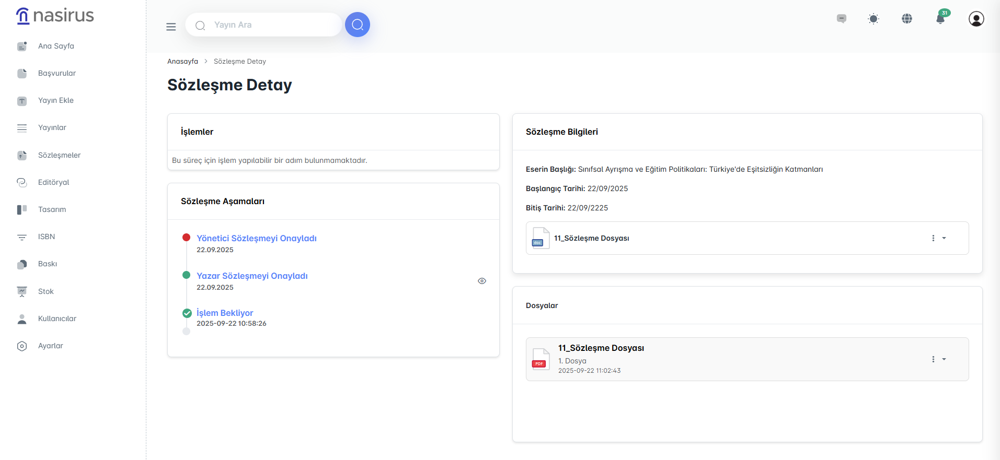Open the Sözleşmeler sidebar menu

[x=59, y=155]
